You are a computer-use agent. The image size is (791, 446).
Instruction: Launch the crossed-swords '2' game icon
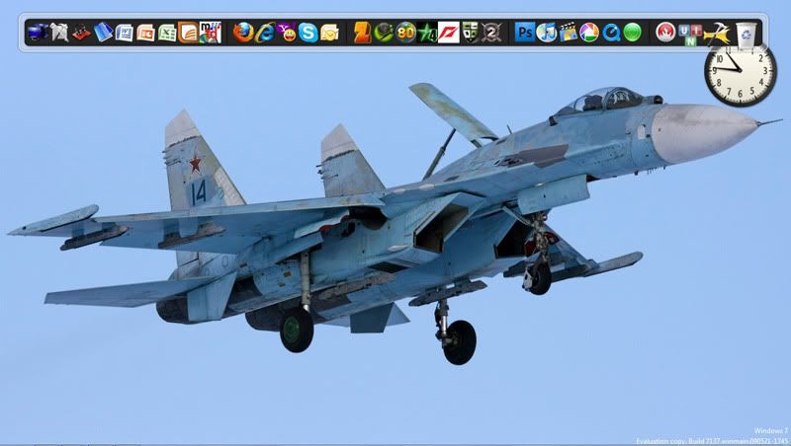[491, 33]
